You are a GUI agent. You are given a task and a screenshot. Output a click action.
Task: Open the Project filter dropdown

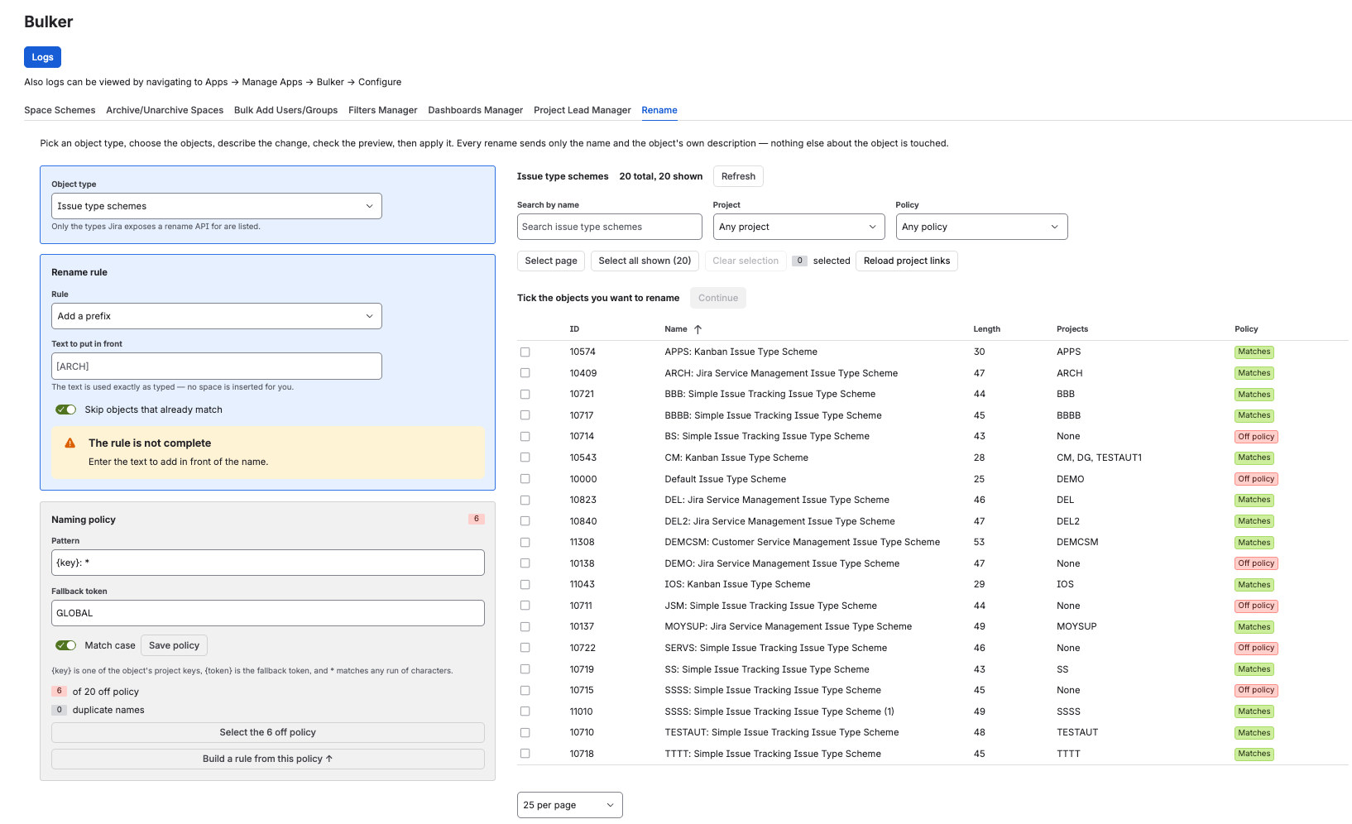(x=799, y=227)
